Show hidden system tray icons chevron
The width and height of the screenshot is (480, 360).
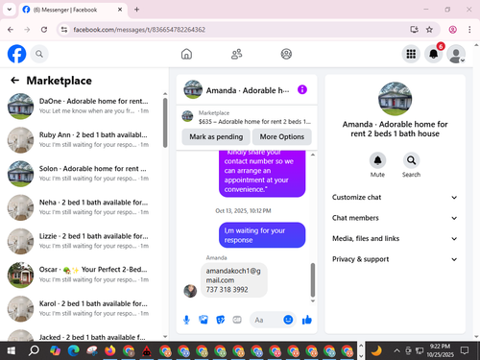(x=396, y=350)
